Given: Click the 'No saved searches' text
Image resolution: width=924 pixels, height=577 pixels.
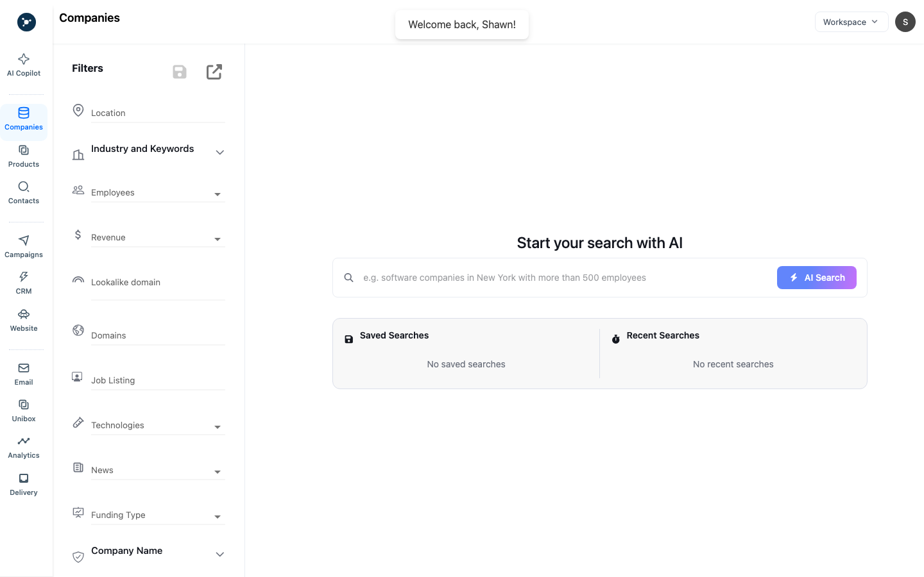Looking at the screenshot, I should pyautogui.click(x=466, y=364).
